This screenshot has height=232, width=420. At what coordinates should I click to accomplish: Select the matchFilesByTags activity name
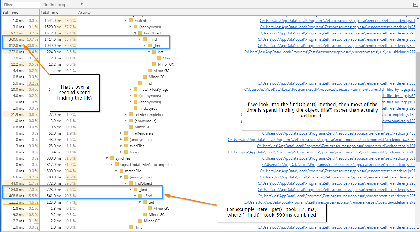(154, 89)
